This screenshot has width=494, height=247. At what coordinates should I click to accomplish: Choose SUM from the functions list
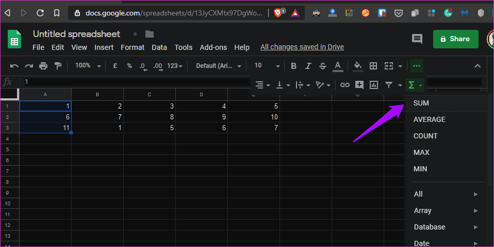click(446, 103)
